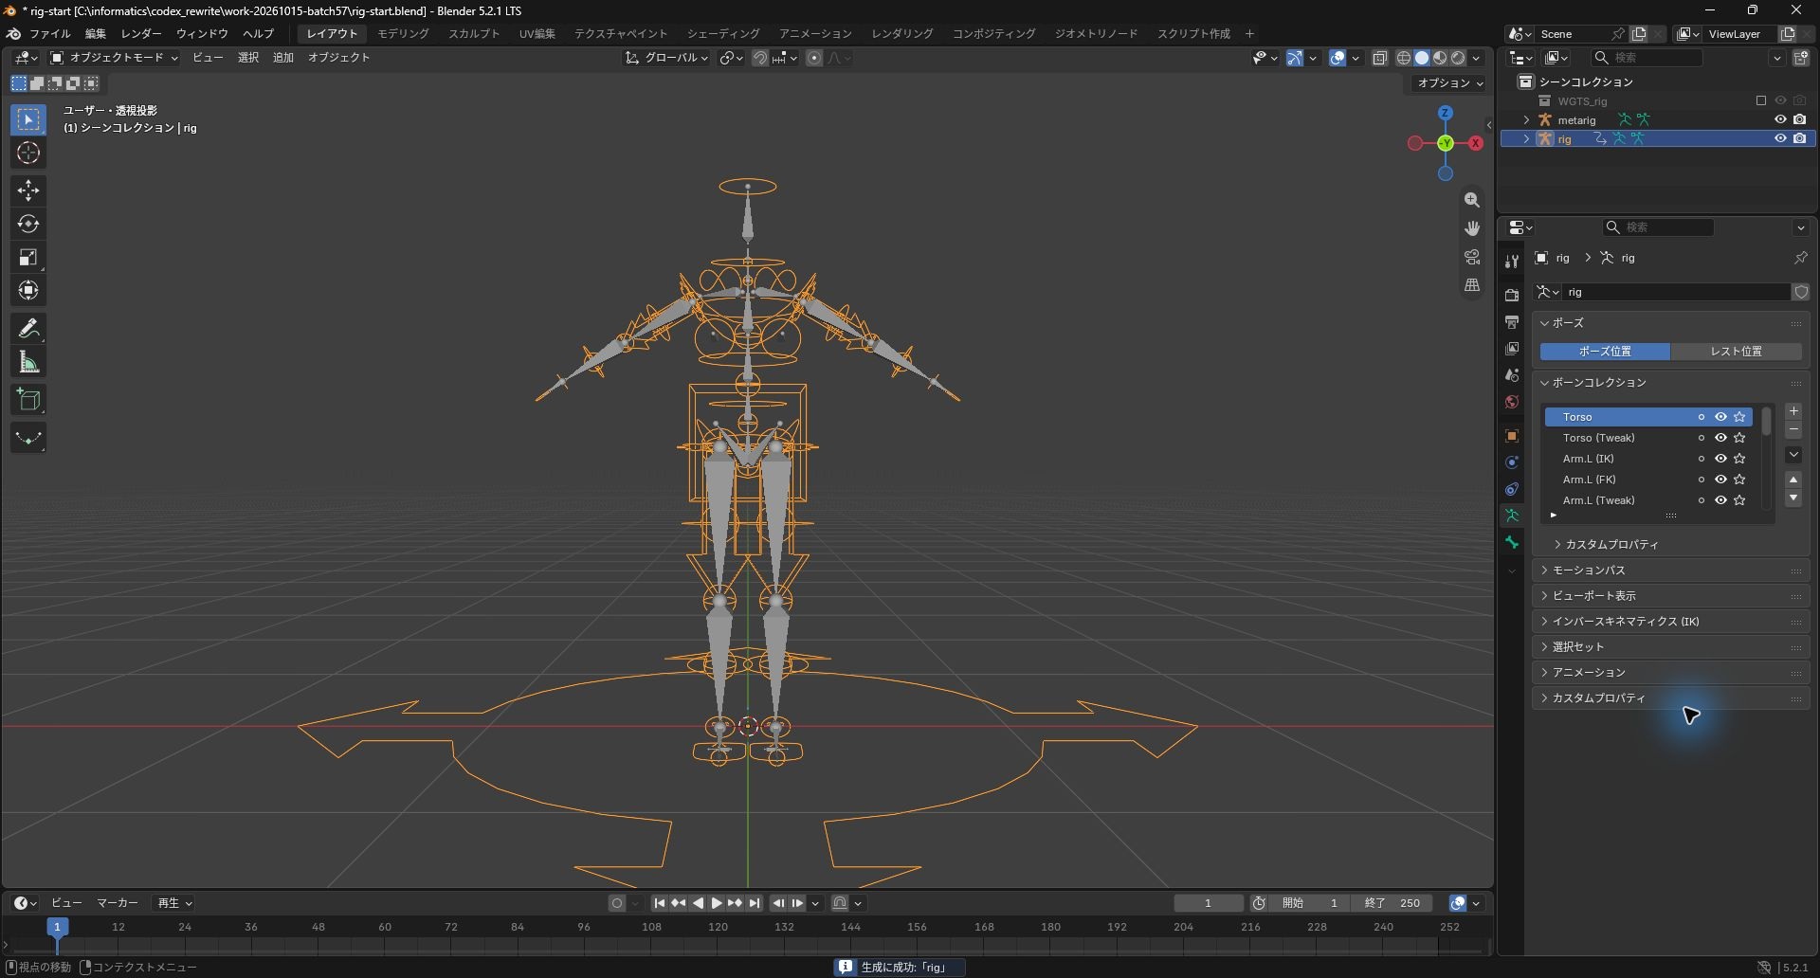
Task: Open the Render properties tab icon
Action: coord(1512,296)
